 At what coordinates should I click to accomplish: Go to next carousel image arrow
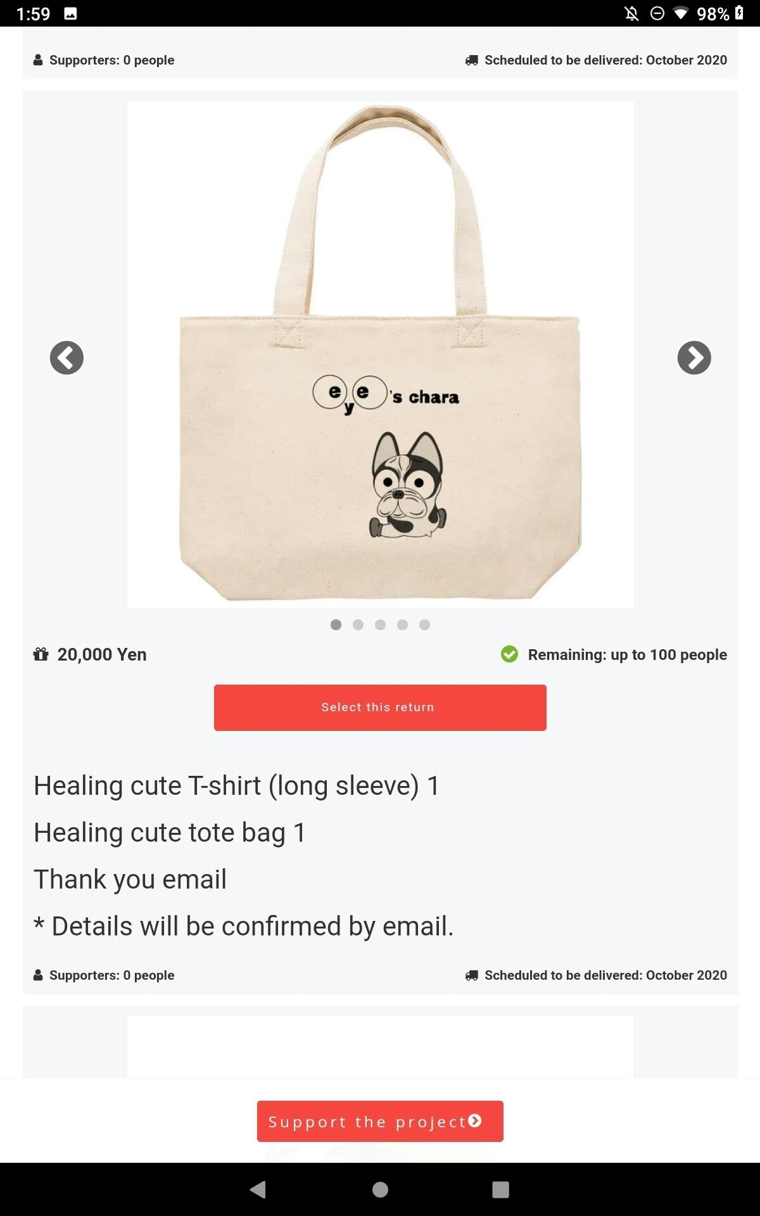[694, 358]
